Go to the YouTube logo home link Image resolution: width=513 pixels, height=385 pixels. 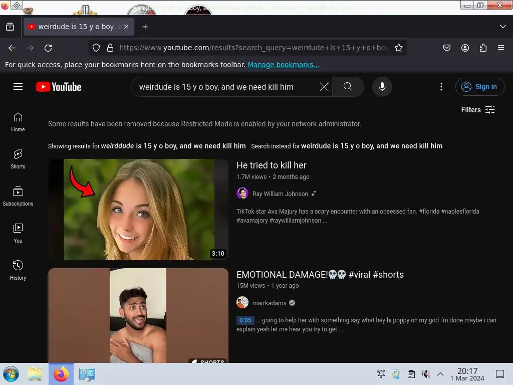tap(59, 87)
